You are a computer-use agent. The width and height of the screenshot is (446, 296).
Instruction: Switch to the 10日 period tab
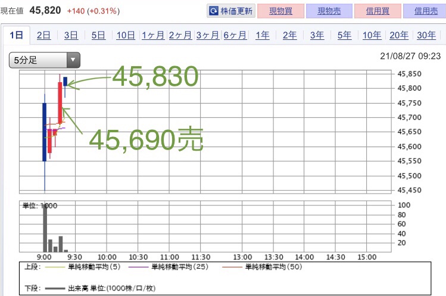tap(126, 35)
